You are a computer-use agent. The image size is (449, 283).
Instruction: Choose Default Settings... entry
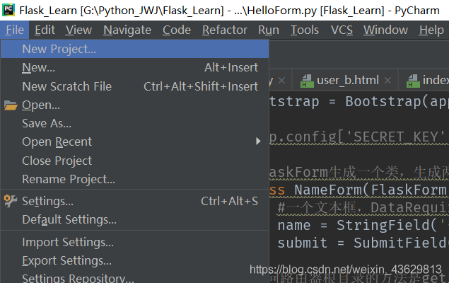tap(134, 220)
